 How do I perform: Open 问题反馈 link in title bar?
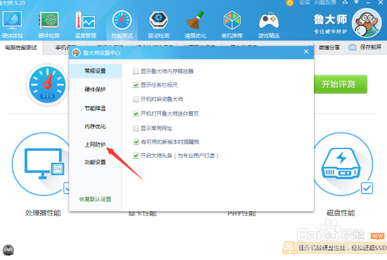(x=325, y=2)
